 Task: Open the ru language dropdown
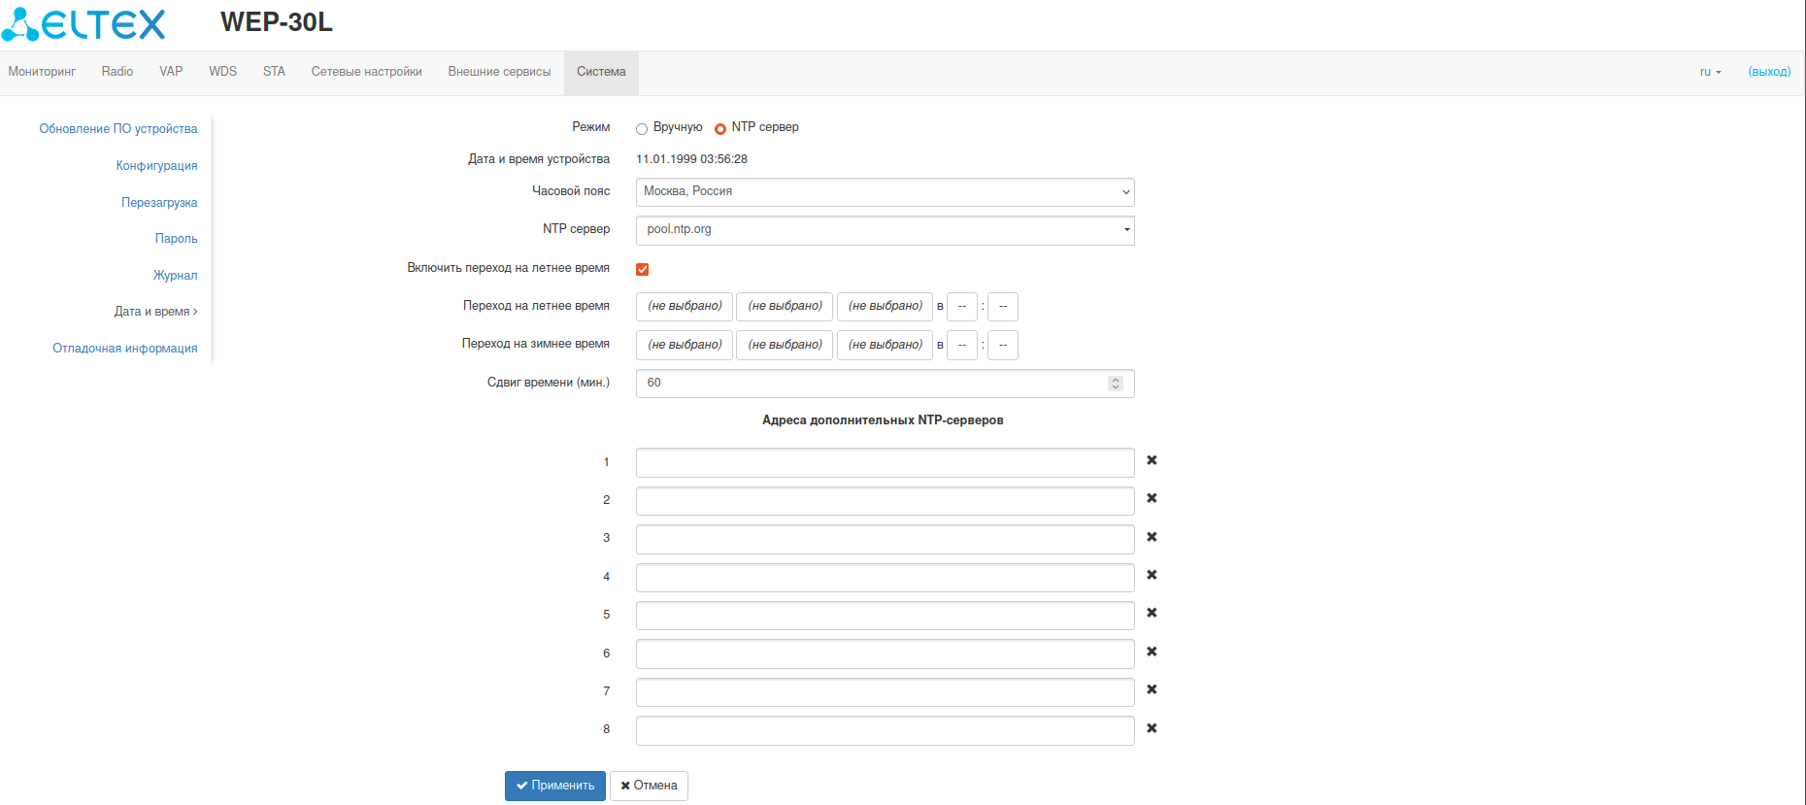coord(1710,72)
